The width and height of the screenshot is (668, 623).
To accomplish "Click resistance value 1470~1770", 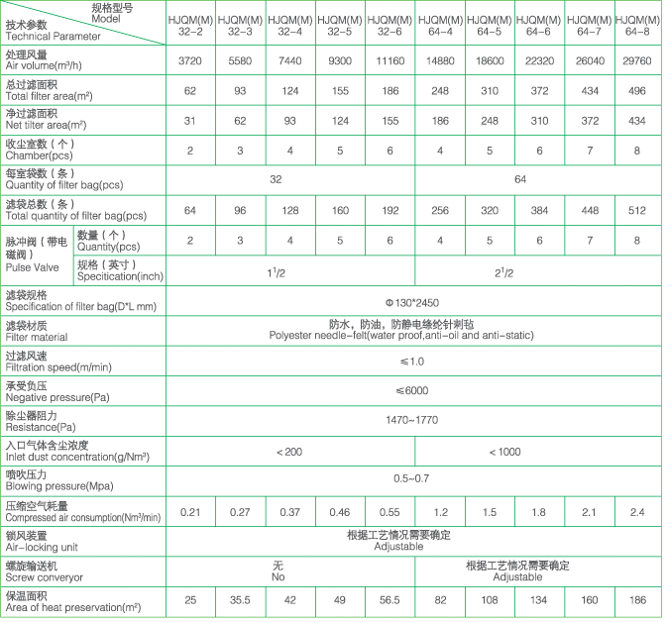I will [x=412, y=420].
